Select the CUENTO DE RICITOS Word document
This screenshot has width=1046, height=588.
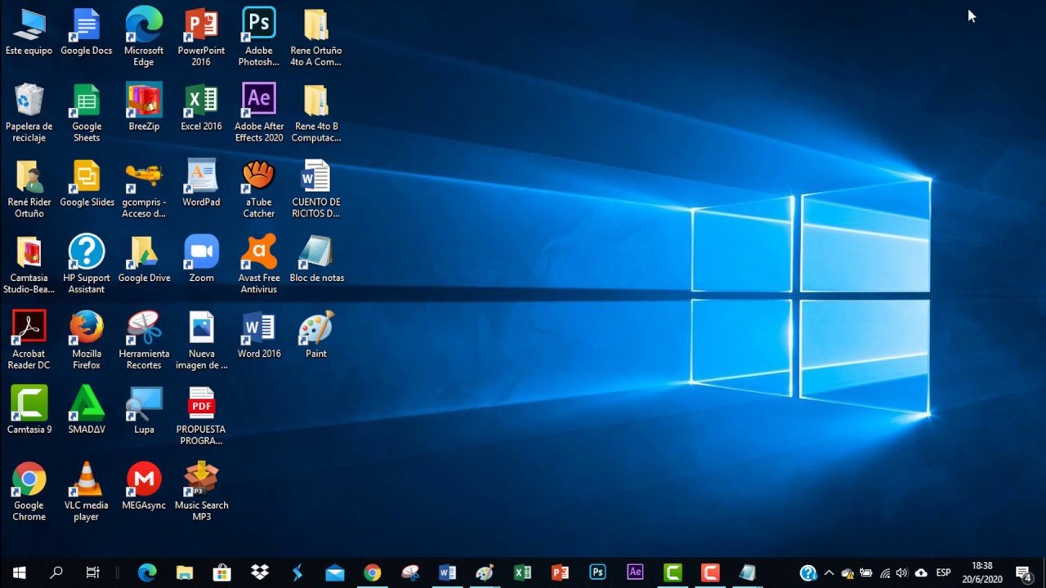click(x=316, y=189)
